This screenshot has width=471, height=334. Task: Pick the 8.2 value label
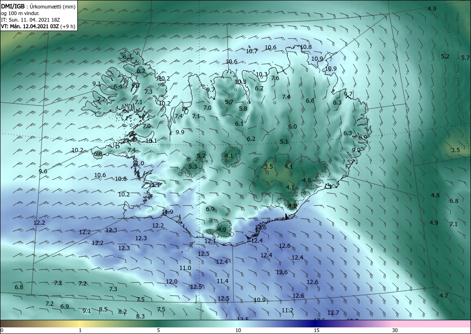coord(122,311)
